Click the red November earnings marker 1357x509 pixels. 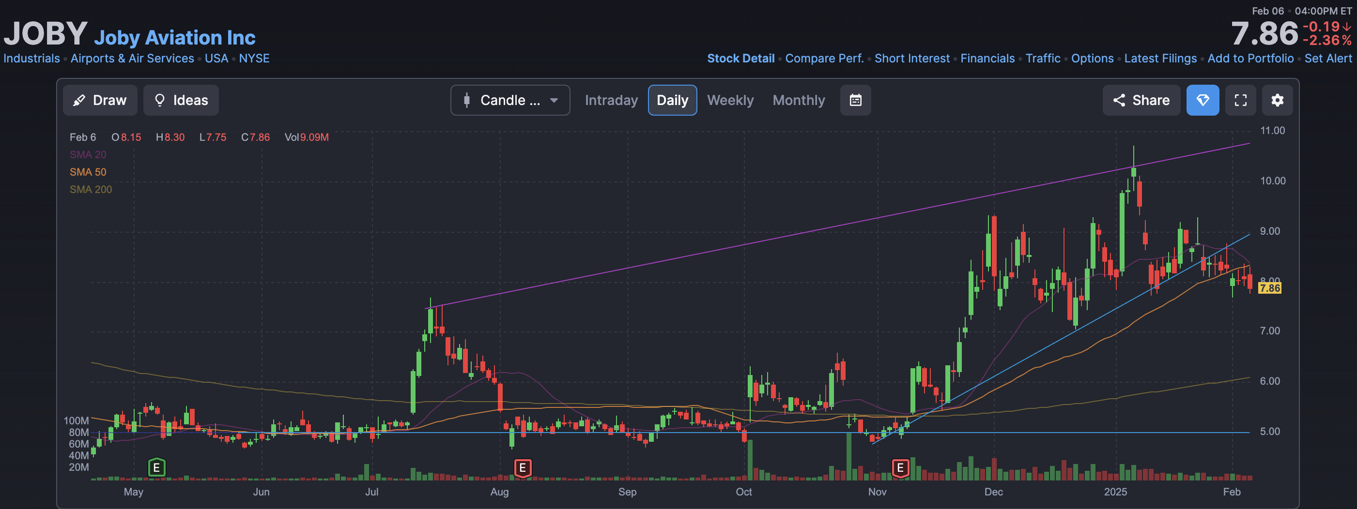click(900, 467)
